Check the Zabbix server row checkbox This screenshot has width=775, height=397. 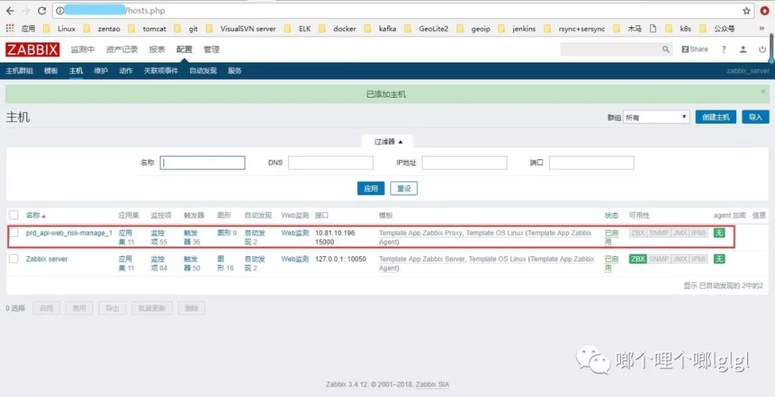pos(14,258)
